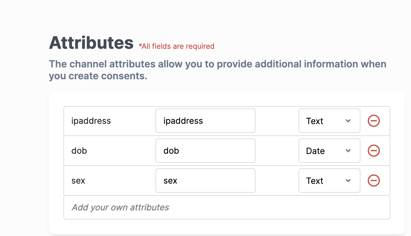Focus the ipaddress text input field

pyautogui.click(x=205, y=121)
